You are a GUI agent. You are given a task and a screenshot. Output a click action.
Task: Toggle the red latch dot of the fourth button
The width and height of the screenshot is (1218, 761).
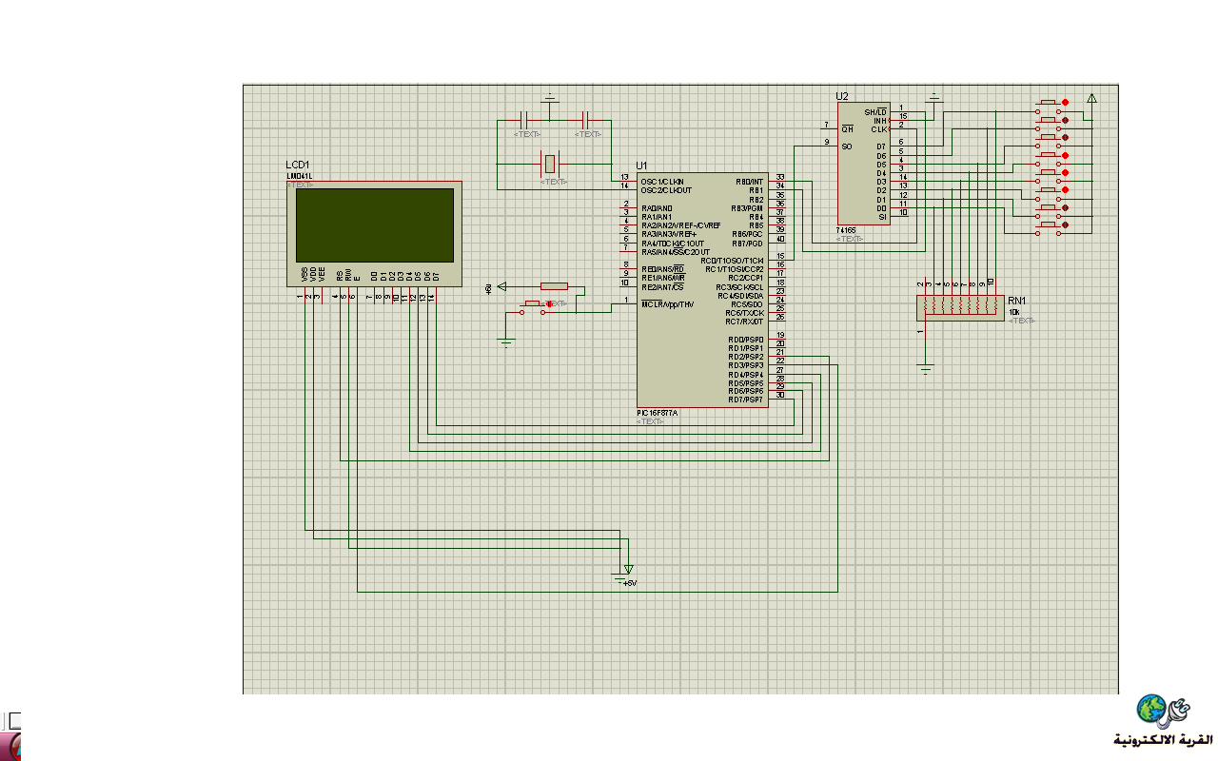point(1065,155)
